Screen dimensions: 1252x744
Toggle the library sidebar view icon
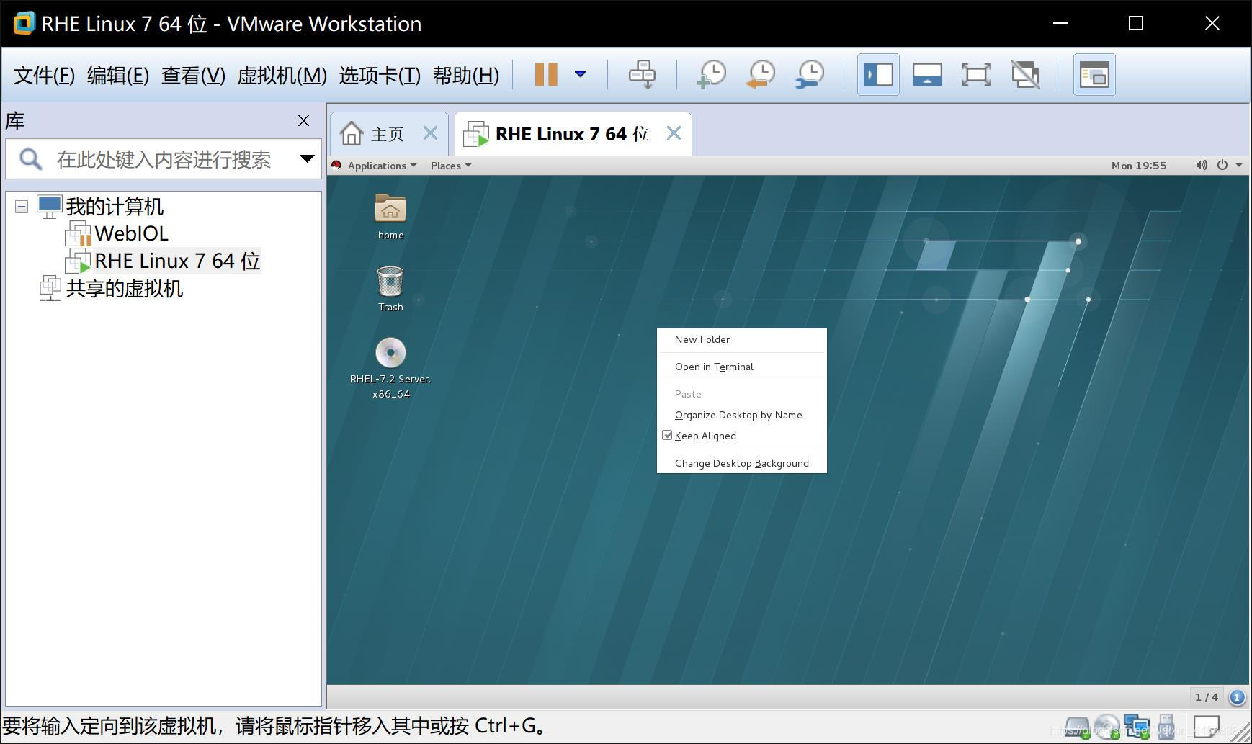(x=878, y=74)
